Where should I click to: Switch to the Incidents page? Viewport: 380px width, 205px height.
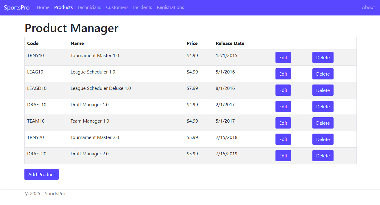click(x=142, y=7)
